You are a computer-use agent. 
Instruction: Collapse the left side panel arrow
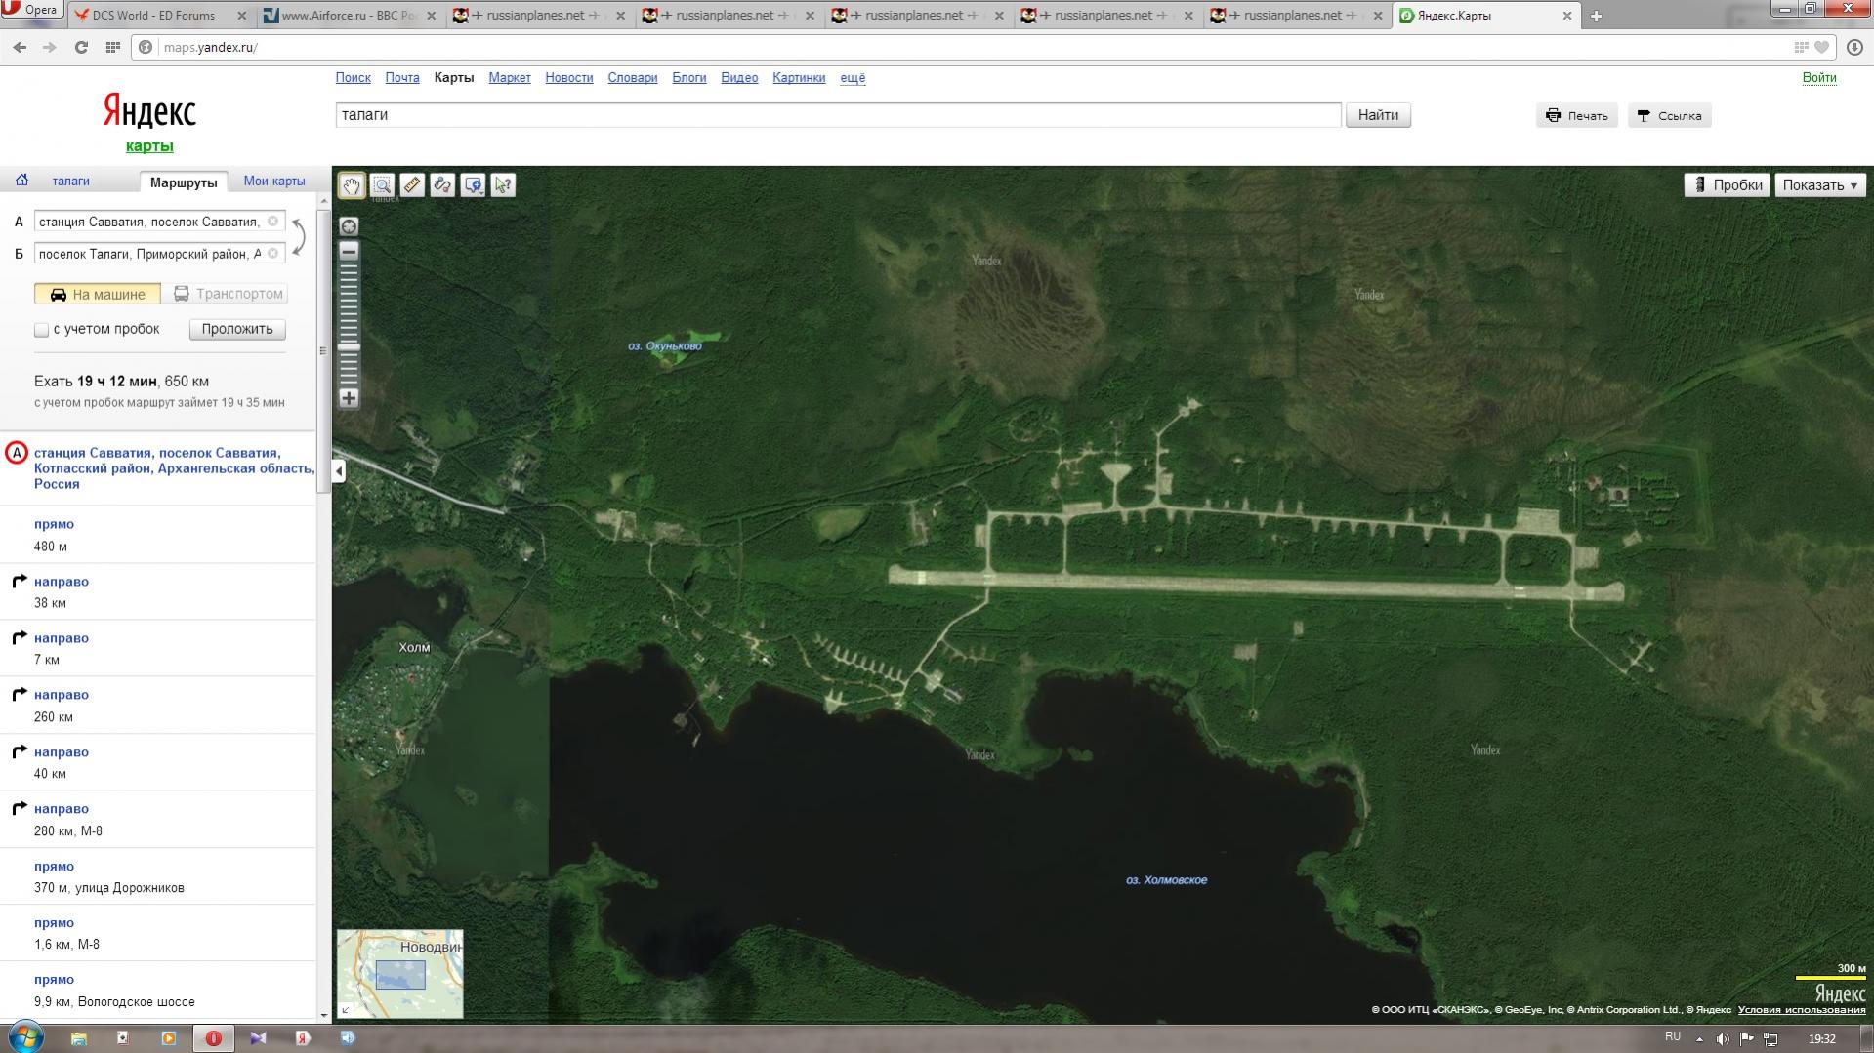pyautogui.click(x=339, y=471)
